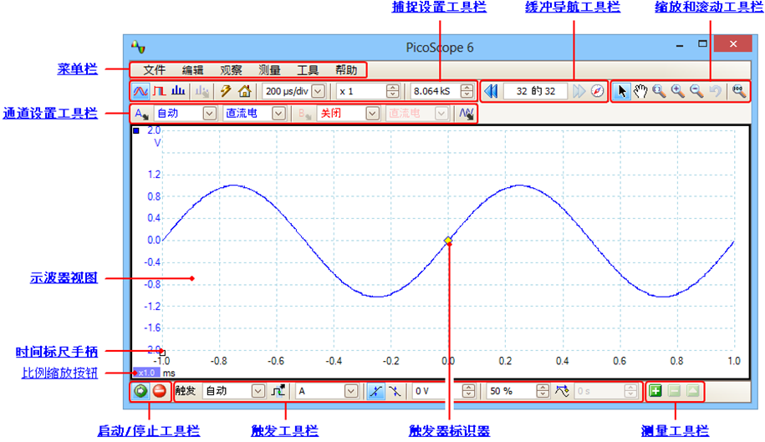Viewport: 765px width, 442px height.
Task: Click Zoom to Full View 100% icon
Action: tap(738, 91)
